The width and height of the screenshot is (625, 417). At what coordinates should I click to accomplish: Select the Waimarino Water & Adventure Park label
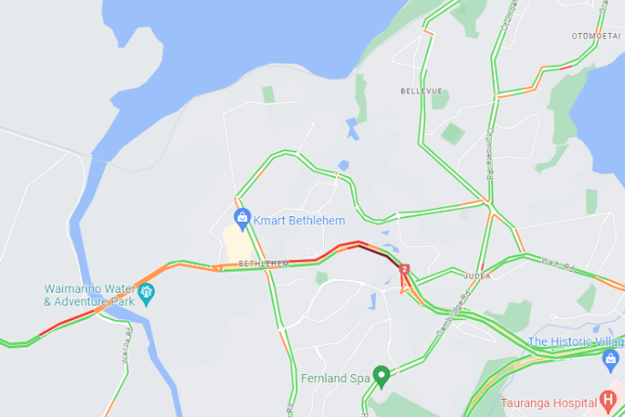(89, 295)
